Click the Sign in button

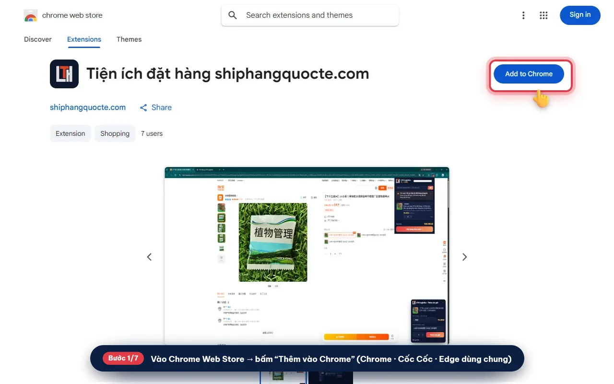click(580, 15)
